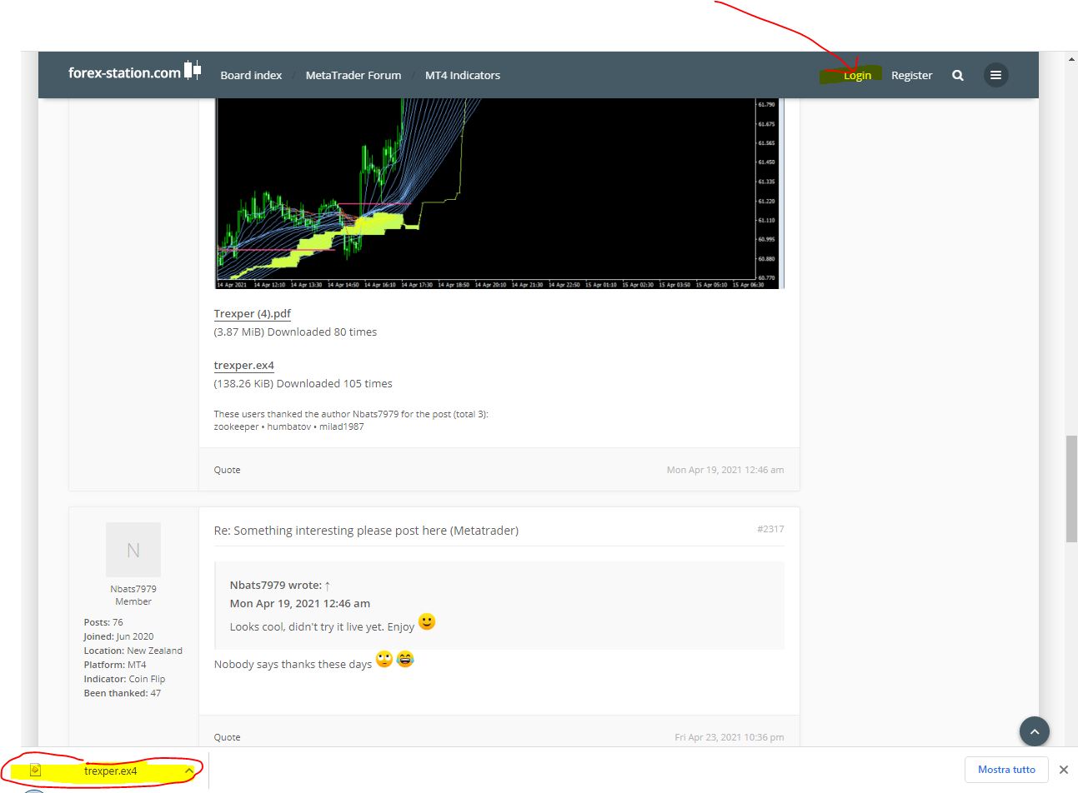
Task: Open zookeeper user profile
Action: pos(236,426)
